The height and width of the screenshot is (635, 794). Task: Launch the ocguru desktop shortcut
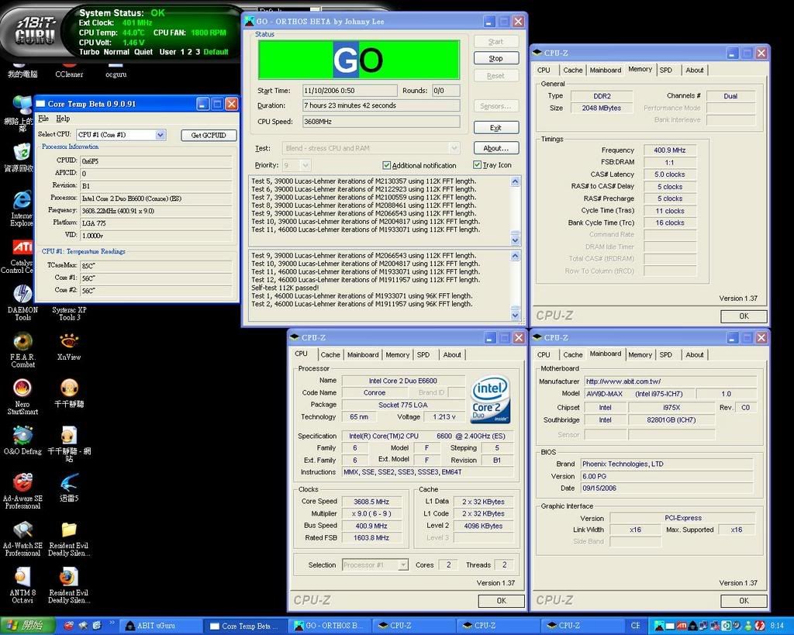(116, 70)
